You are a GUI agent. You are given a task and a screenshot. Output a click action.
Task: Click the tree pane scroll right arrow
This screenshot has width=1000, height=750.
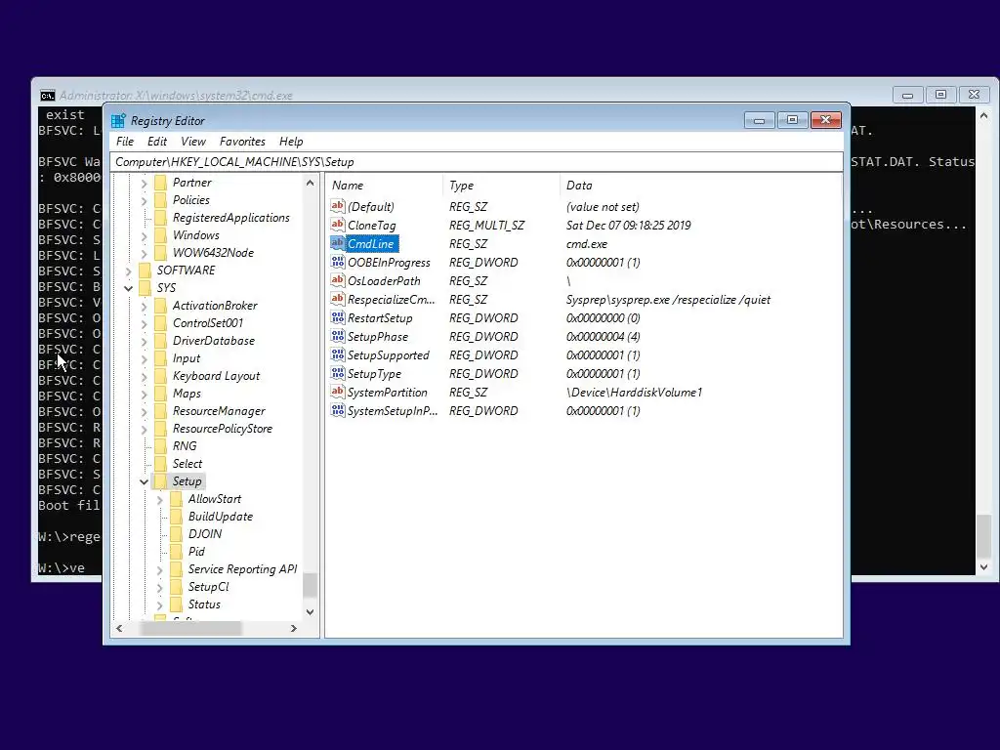[x=293, y=629]
